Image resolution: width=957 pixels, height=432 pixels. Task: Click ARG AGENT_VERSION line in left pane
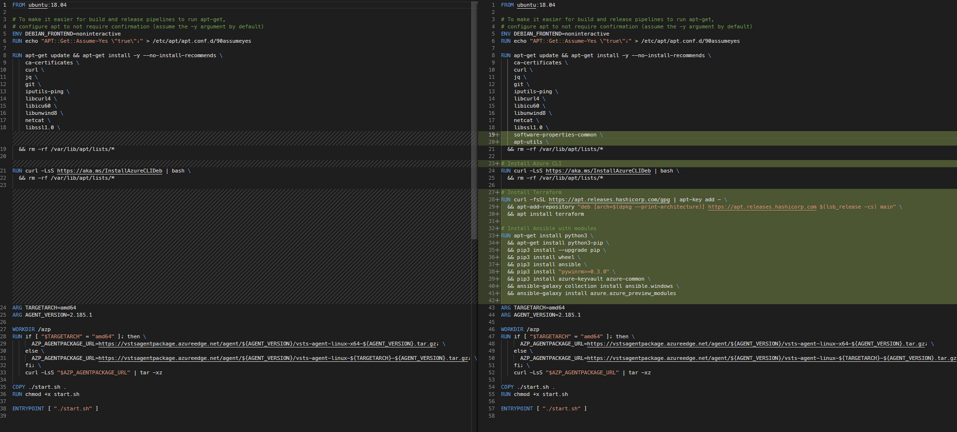point(52,315)
